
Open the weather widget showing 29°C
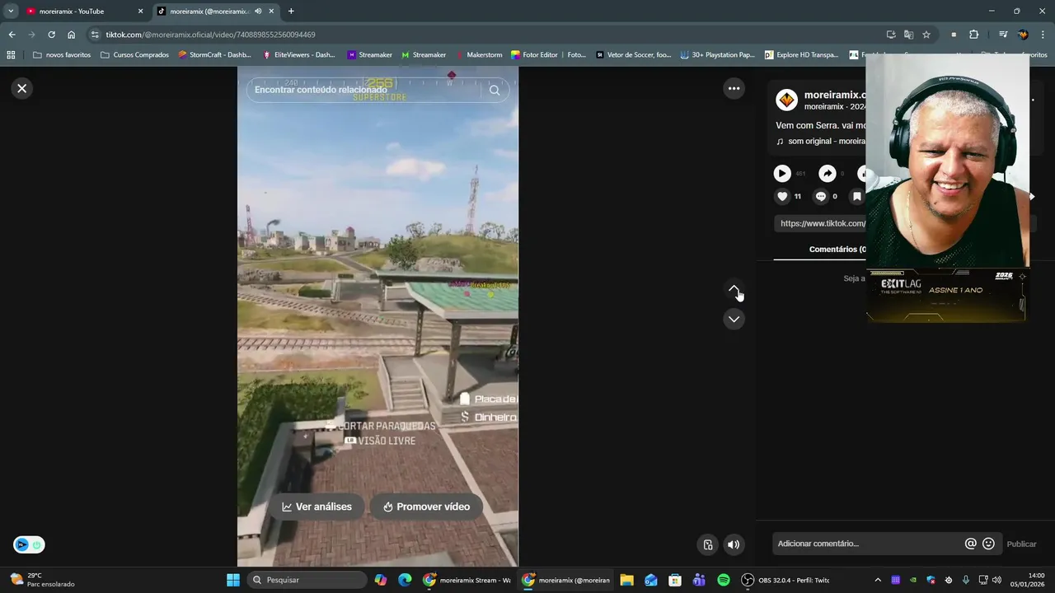tap(41, 580)
